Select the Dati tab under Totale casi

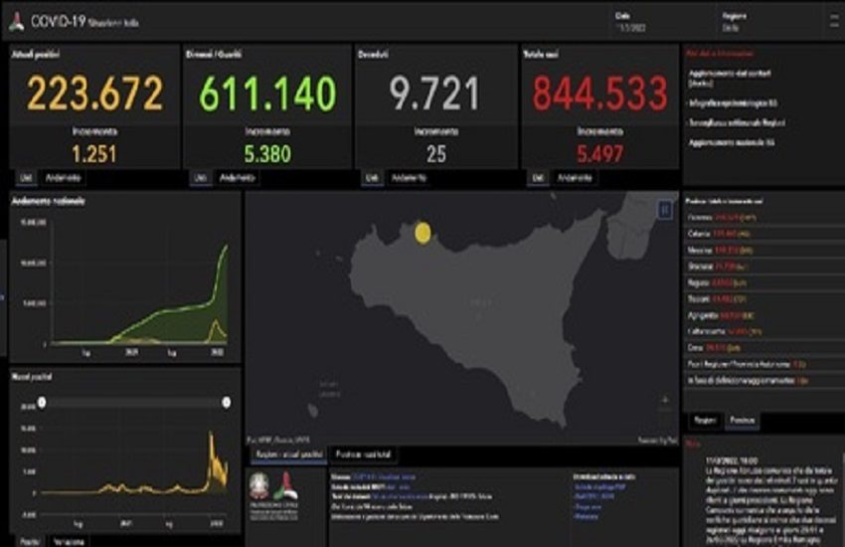(x=538, y=177)
